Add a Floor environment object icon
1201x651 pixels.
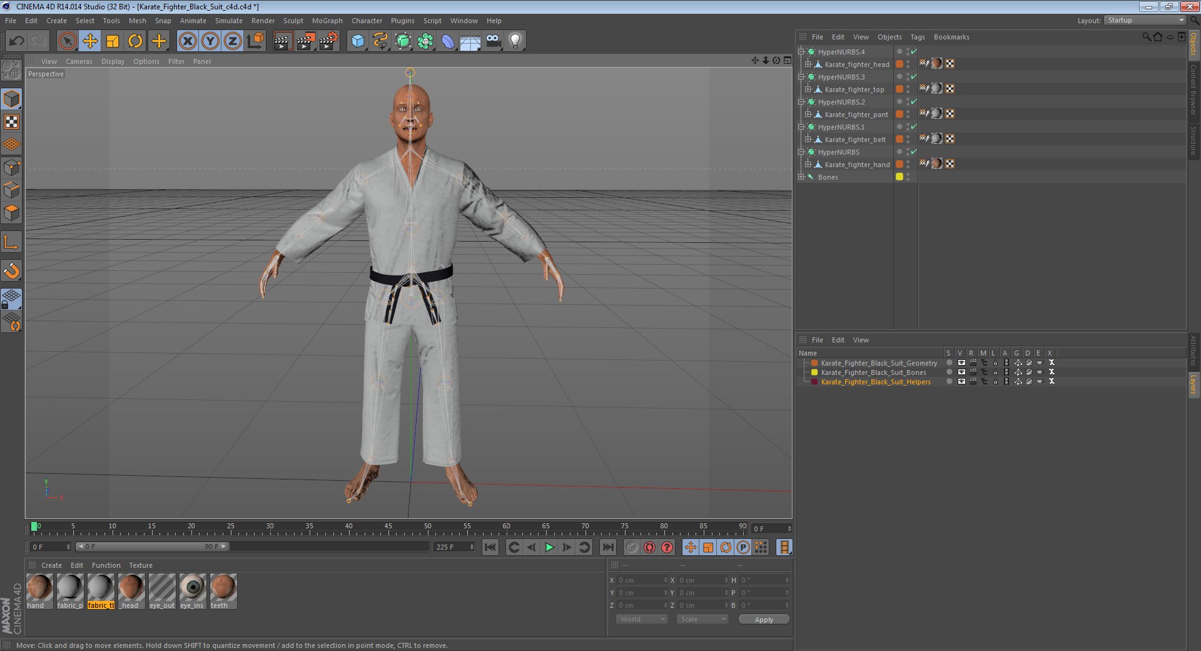click(470, 41)
